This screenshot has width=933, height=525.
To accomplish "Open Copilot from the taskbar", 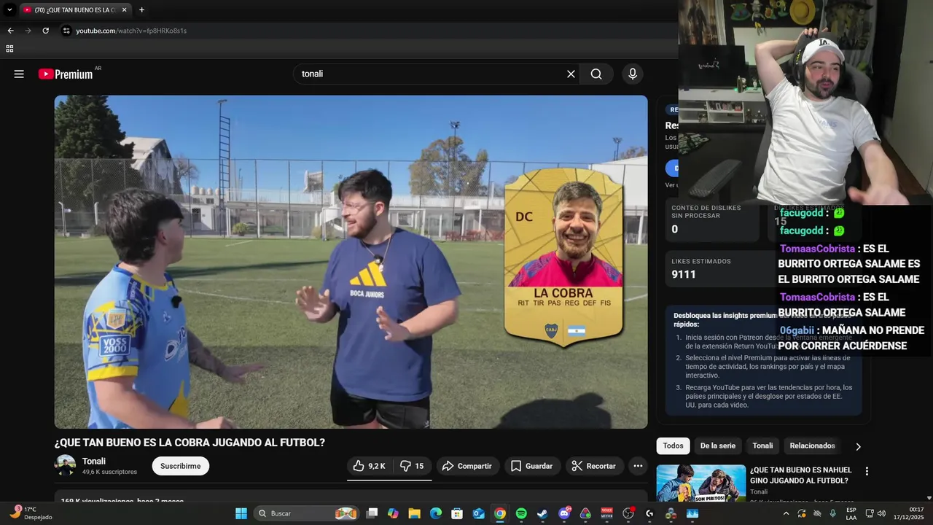I will pyautogui.click(x=393, y=513).
